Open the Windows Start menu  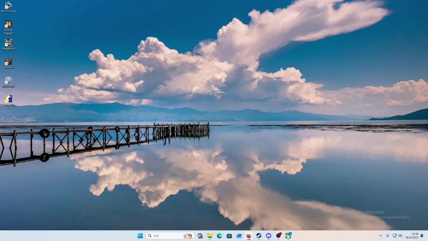pos(140,236)
